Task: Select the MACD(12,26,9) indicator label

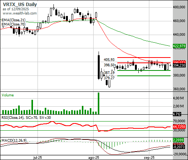Action: click(x=14, y=141)
